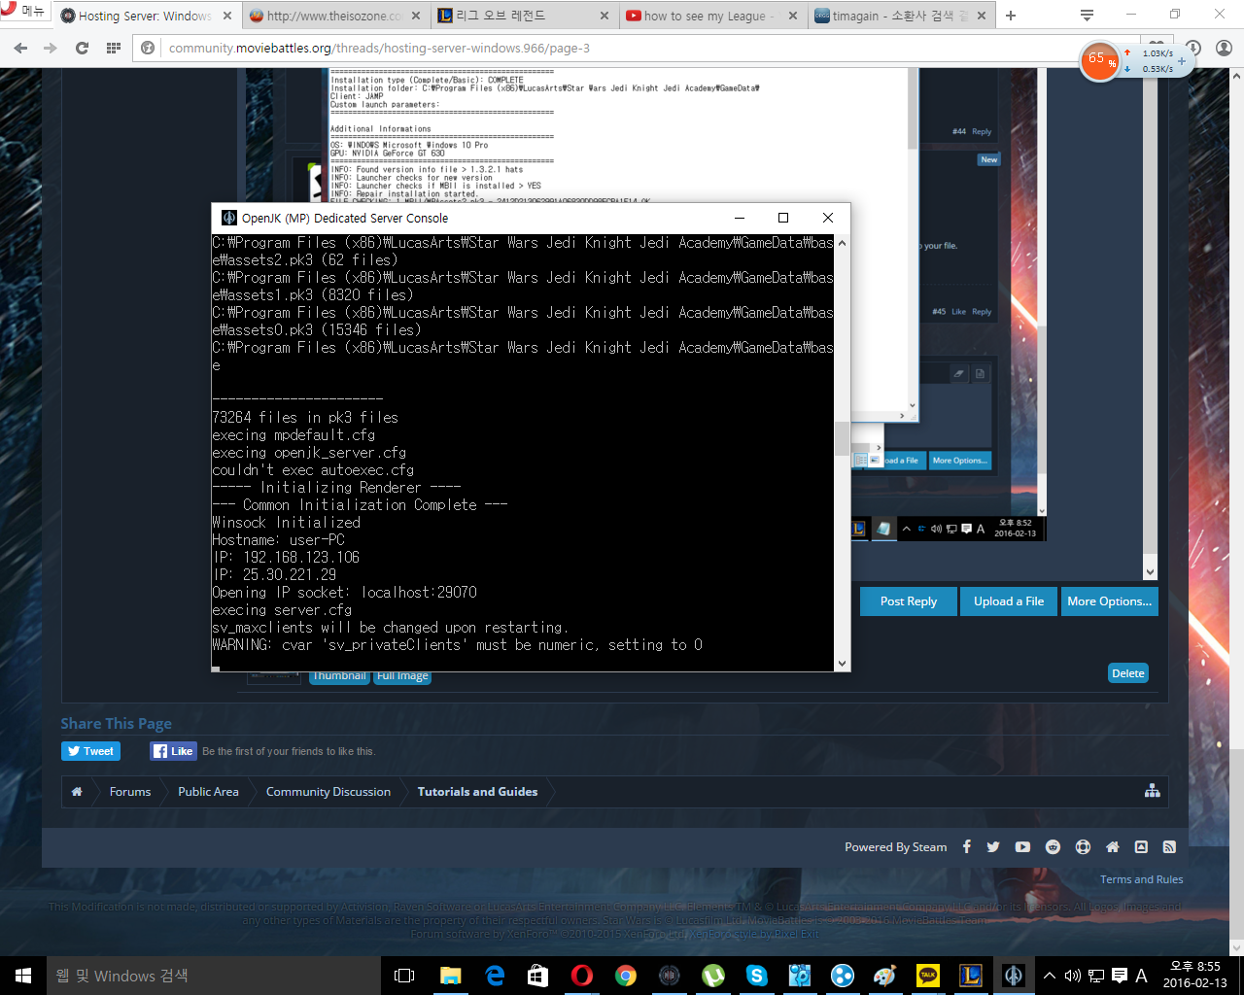Reload the page with the browser refresh icon
1244x995 pixels.
(82, 48)
